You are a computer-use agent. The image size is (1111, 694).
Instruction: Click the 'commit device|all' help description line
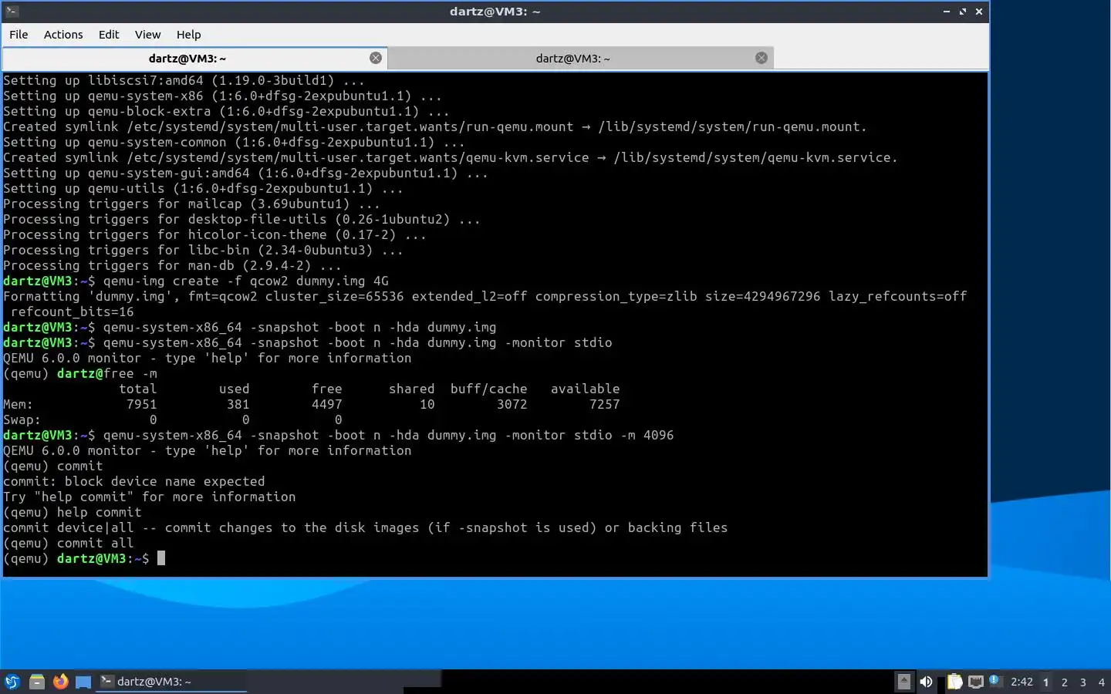pos(366,527)
